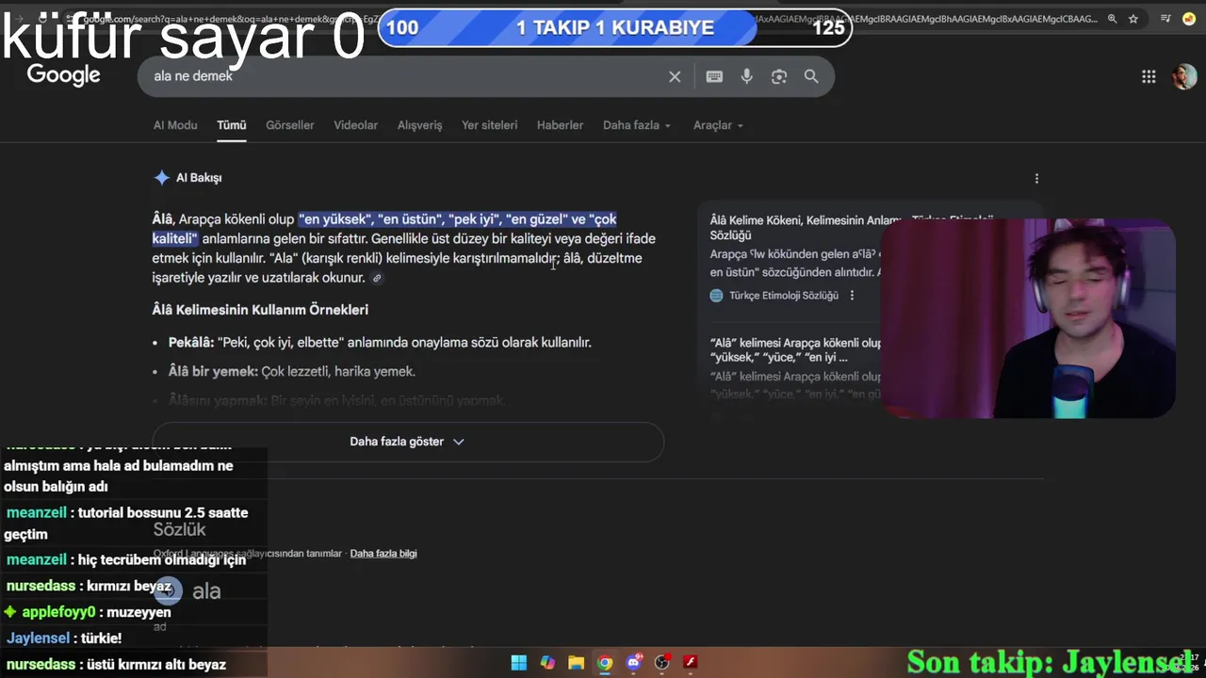Click the link icon after the AI paragraph

(x=377, y=278)
